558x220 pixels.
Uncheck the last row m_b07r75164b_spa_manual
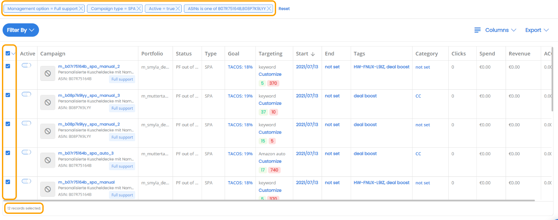[x=8, y=182]
